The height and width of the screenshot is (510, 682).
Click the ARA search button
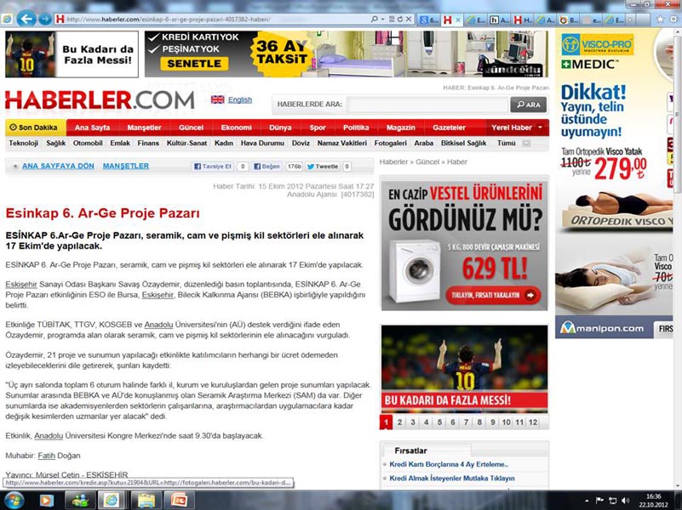click(x=528, y=105)
